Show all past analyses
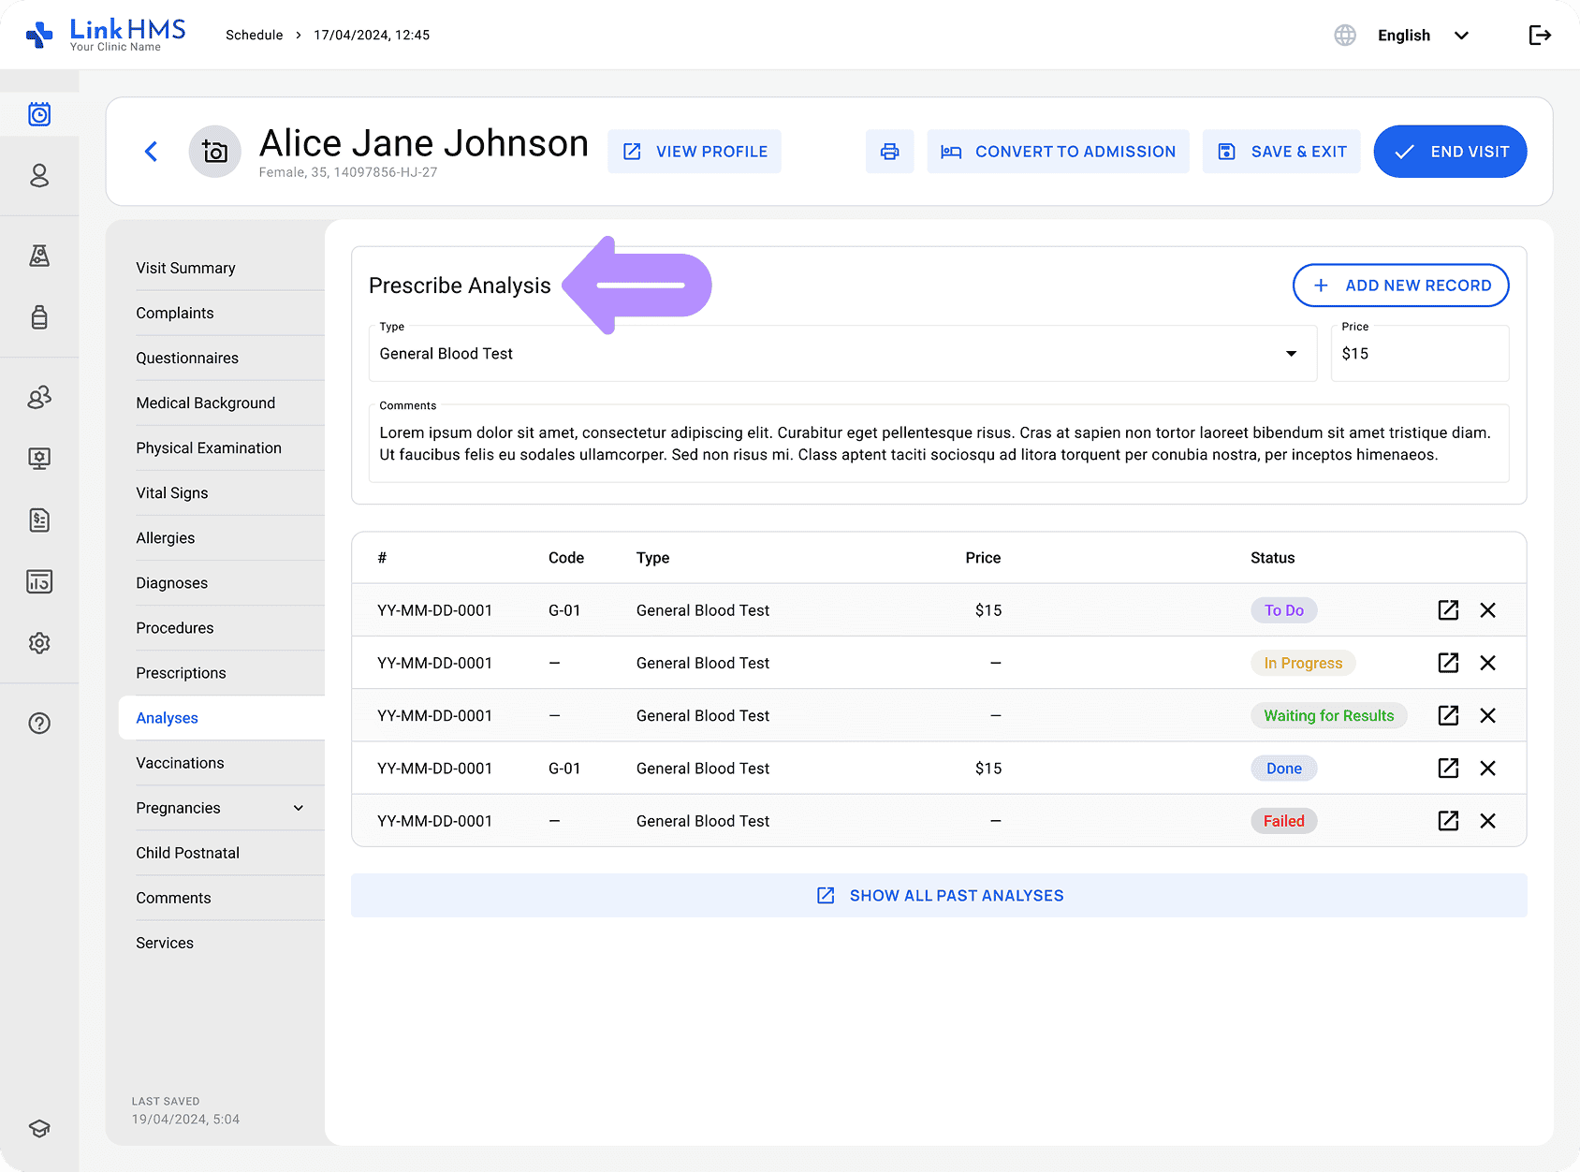The image size is (1580, 1172). 939,896
